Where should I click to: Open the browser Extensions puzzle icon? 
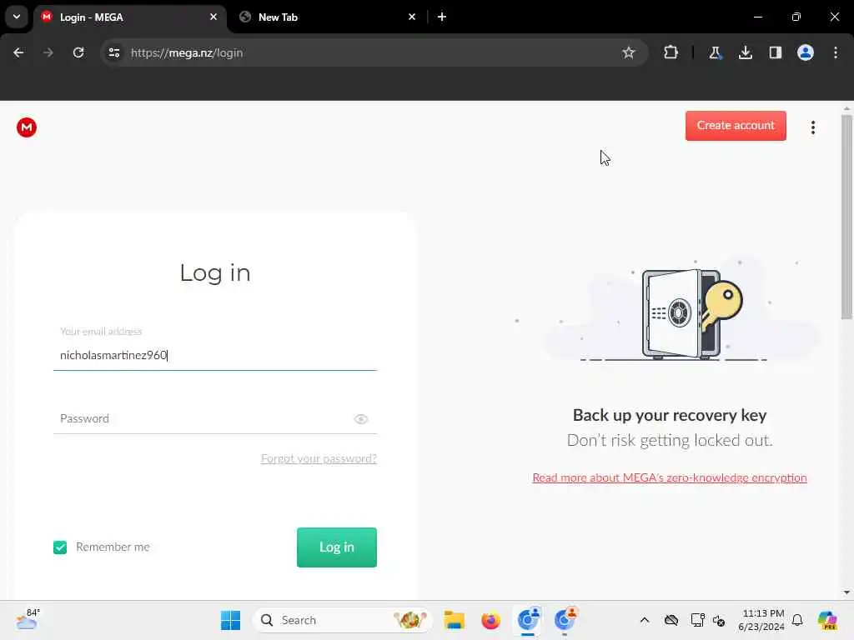(x=671, y=52)
